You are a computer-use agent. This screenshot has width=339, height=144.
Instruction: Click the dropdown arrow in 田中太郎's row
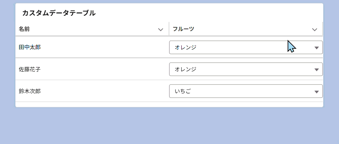[316, 48]
